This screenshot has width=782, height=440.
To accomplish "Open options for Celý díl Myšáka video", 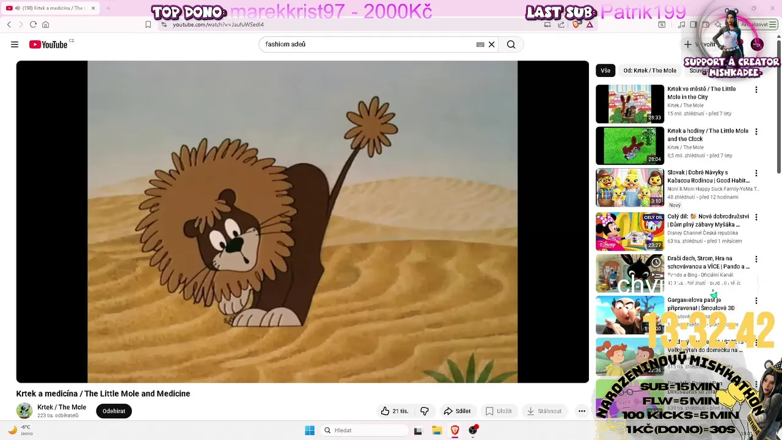I will (756, 217).
